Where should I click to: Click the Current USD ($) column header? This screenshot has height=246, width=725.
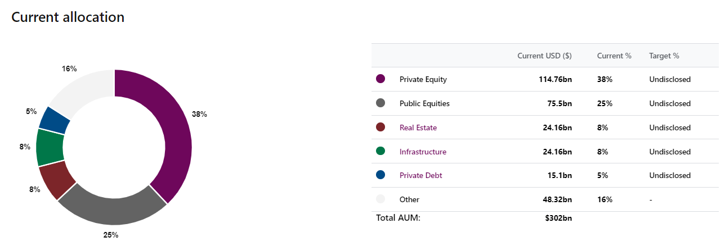coord(544,56)
